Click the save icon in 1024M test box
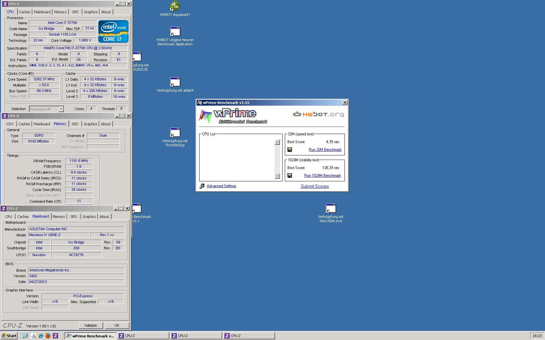545x340 pixels. coord(290,176)
